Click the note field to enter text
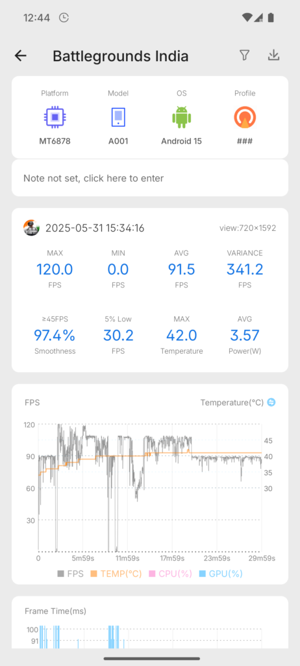This screenshot has width=300, height=666. [150, 178]
